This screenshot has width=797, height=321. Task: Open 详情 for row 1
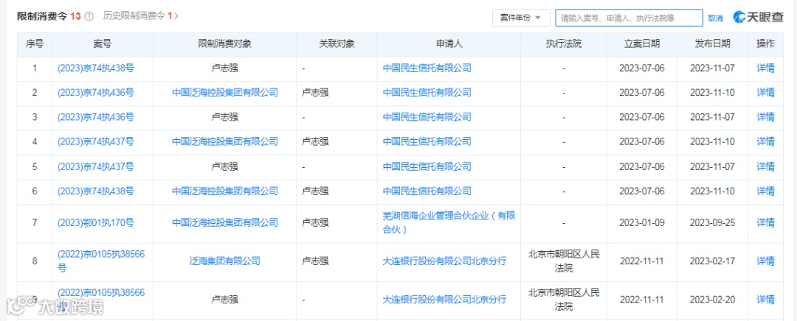pos(765,68)
